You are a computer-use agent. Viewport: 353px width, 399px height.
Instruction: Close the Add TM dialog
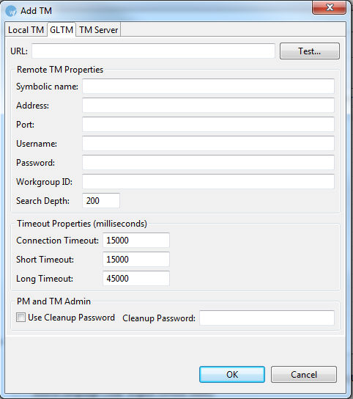point(329,7)
